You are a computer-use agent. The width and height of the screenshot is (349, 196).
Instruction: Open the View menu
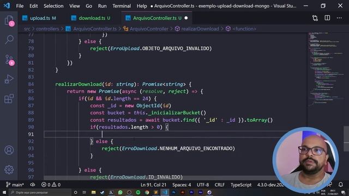(75, 6)
